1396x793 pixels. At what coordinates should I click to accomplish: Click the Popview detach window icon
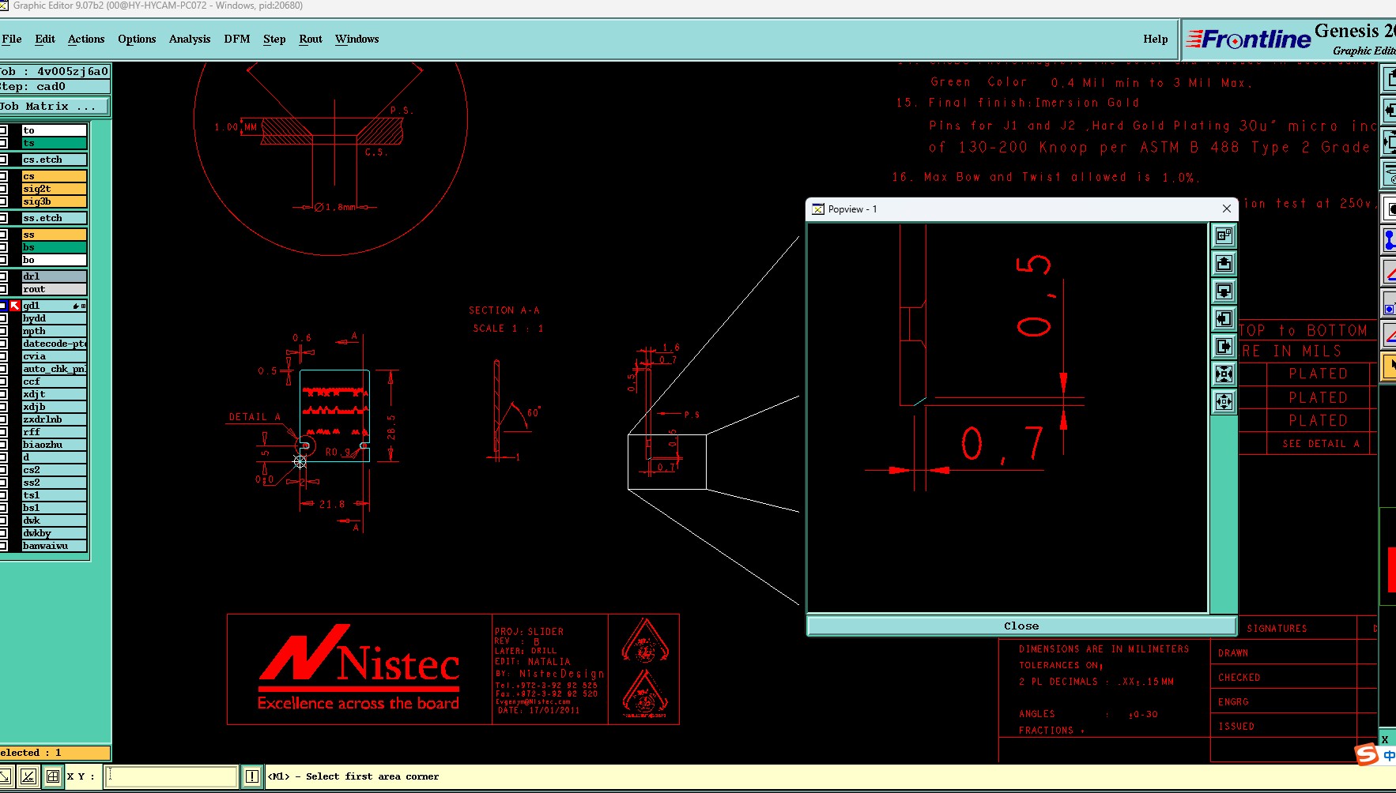point(1224,235)
